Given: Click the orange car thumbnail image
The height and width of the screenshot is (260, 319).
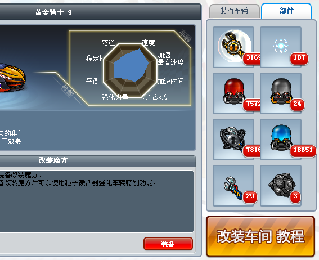Looking at the screenshot, I should pyautogui.click(x=12, y=78).
